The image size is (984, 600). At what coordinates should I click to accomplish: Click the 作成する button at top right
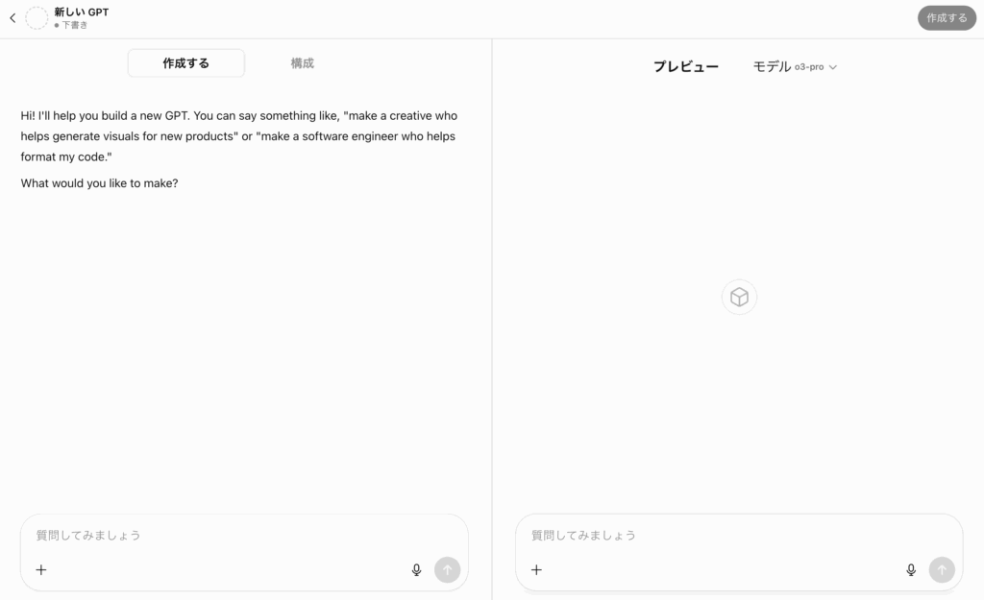pyautogui.click(x=947, y=18)
